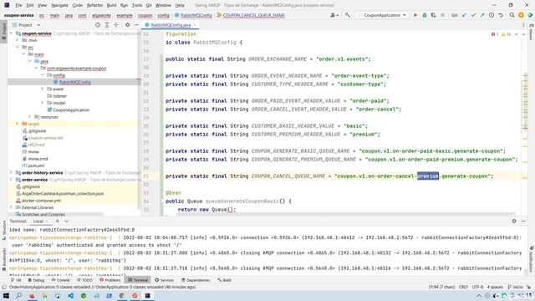Click the Git branch widget in status bar
The width and height of the screenshot is (535, 301).
click(x=515, y=287)
